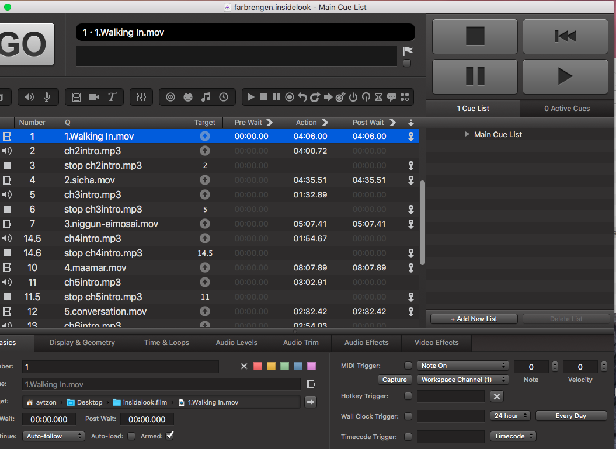Screen dimensions: 616x449
Task: Click the Velocity value stepper
Action: click(x=604, y=367)
